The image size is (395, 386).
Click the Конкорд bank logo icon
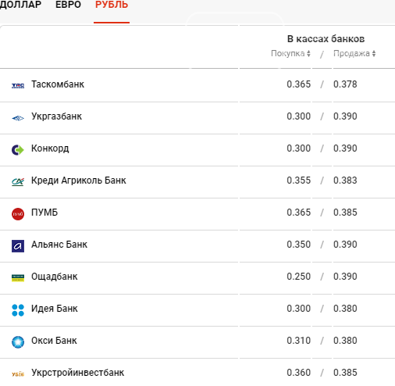[18, 150]
